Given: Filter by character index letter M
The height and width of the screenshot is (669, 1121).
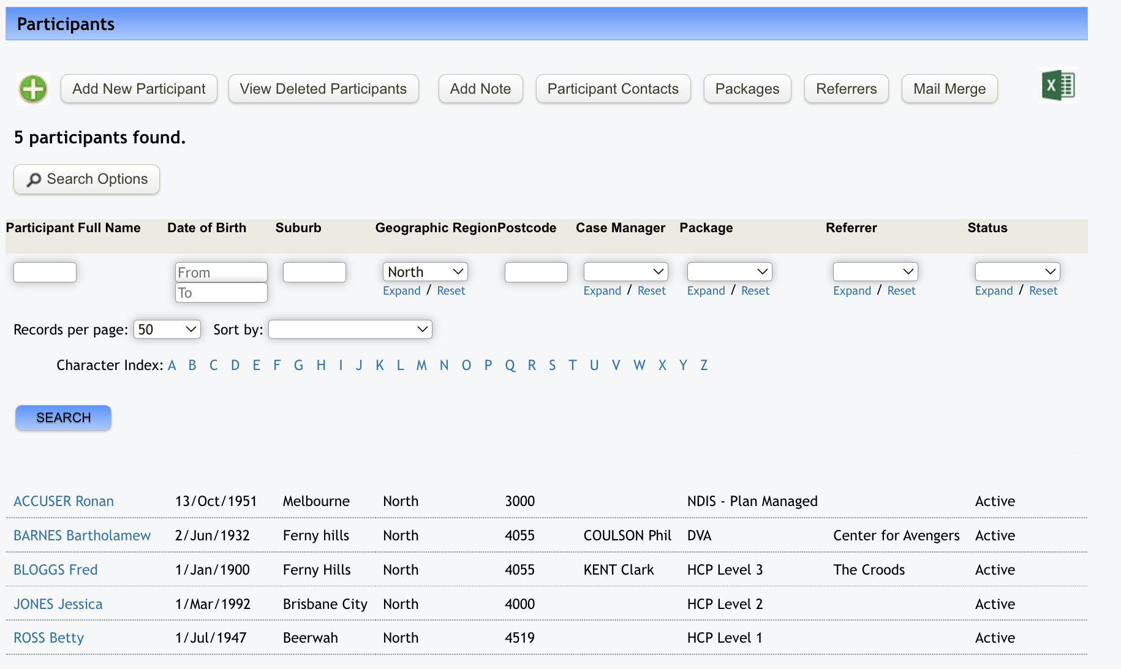Looking at the screenshot, I should click(421, 365).
